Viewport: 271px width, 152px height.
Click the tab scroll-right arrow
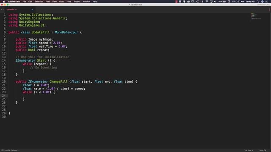(3, 10)
